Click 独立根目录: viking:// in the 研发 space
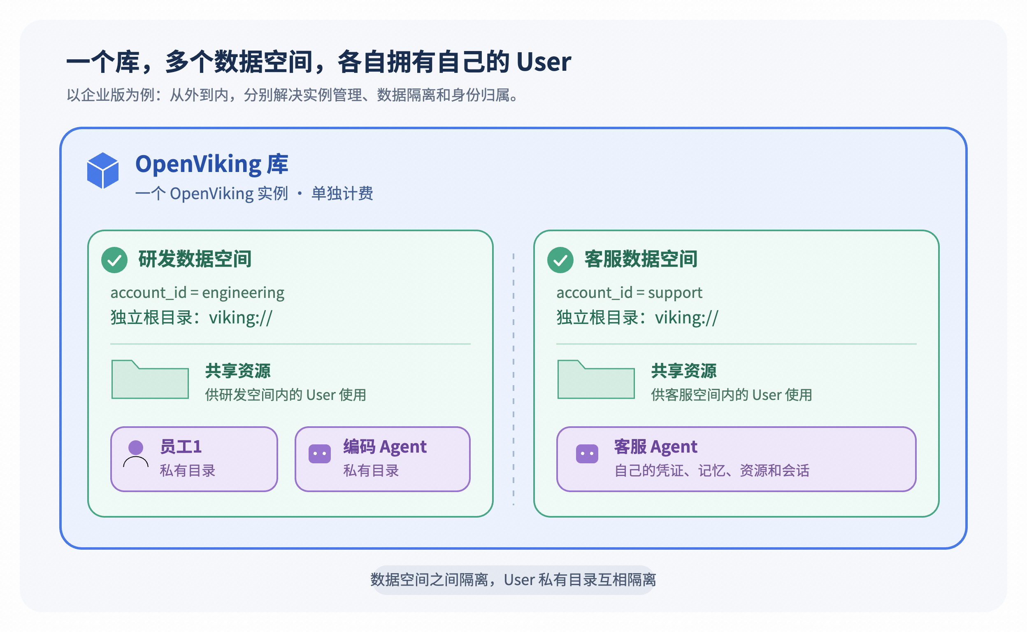Viewport: 1027px width, 632px height. 191,318
